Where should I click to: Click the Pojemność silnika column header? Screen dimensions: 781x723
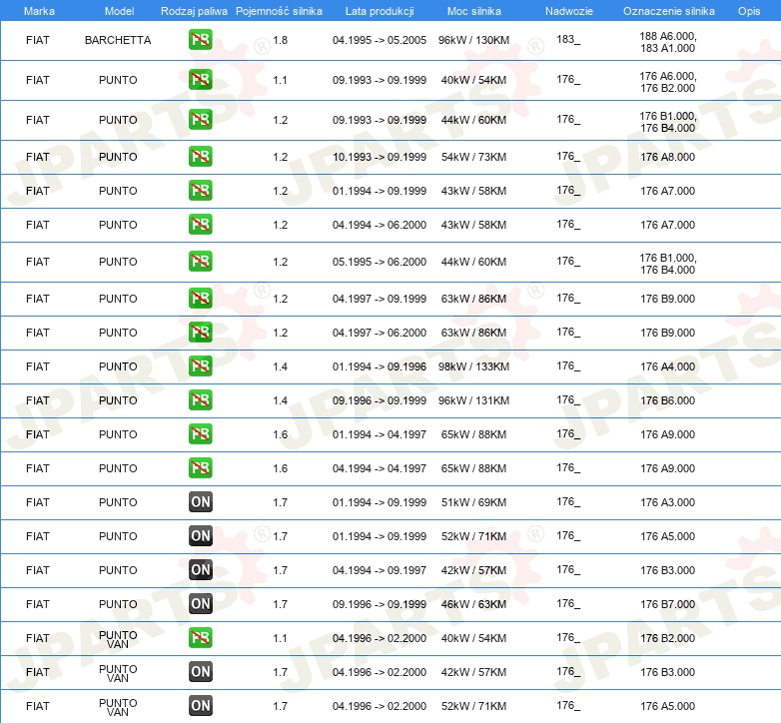pyautogui.click(x=279, y=11)
